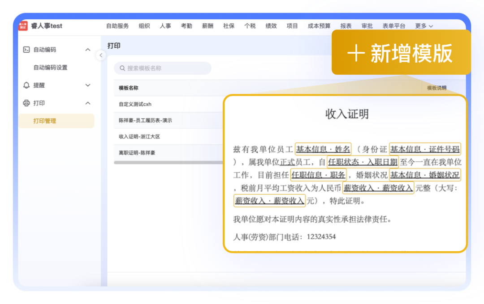484x304 pixels.
Task: Select 自动编码设置 in the sidebar
Action: [x=50, y=68]
